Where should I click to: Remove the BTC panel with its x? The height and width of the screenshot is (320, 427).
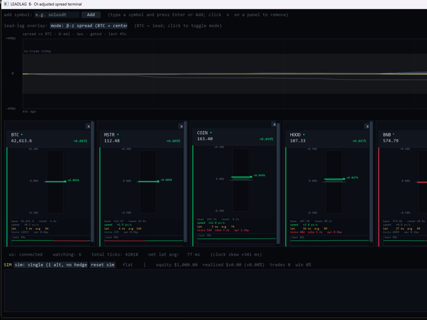coord(88,126)
